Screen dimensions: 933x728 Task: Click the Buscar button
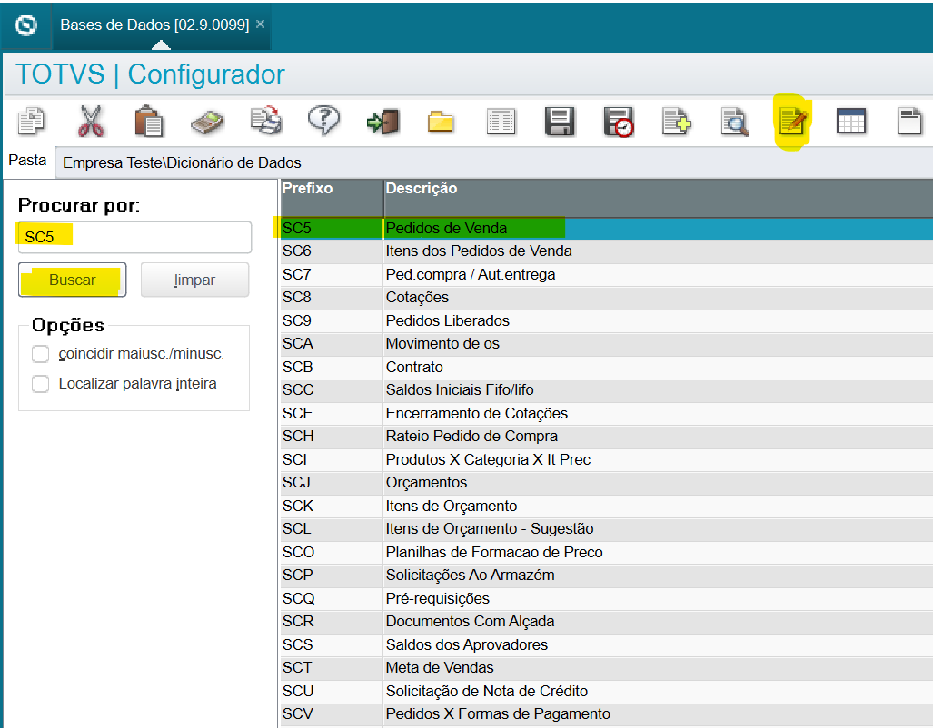(x=72, y=280)
